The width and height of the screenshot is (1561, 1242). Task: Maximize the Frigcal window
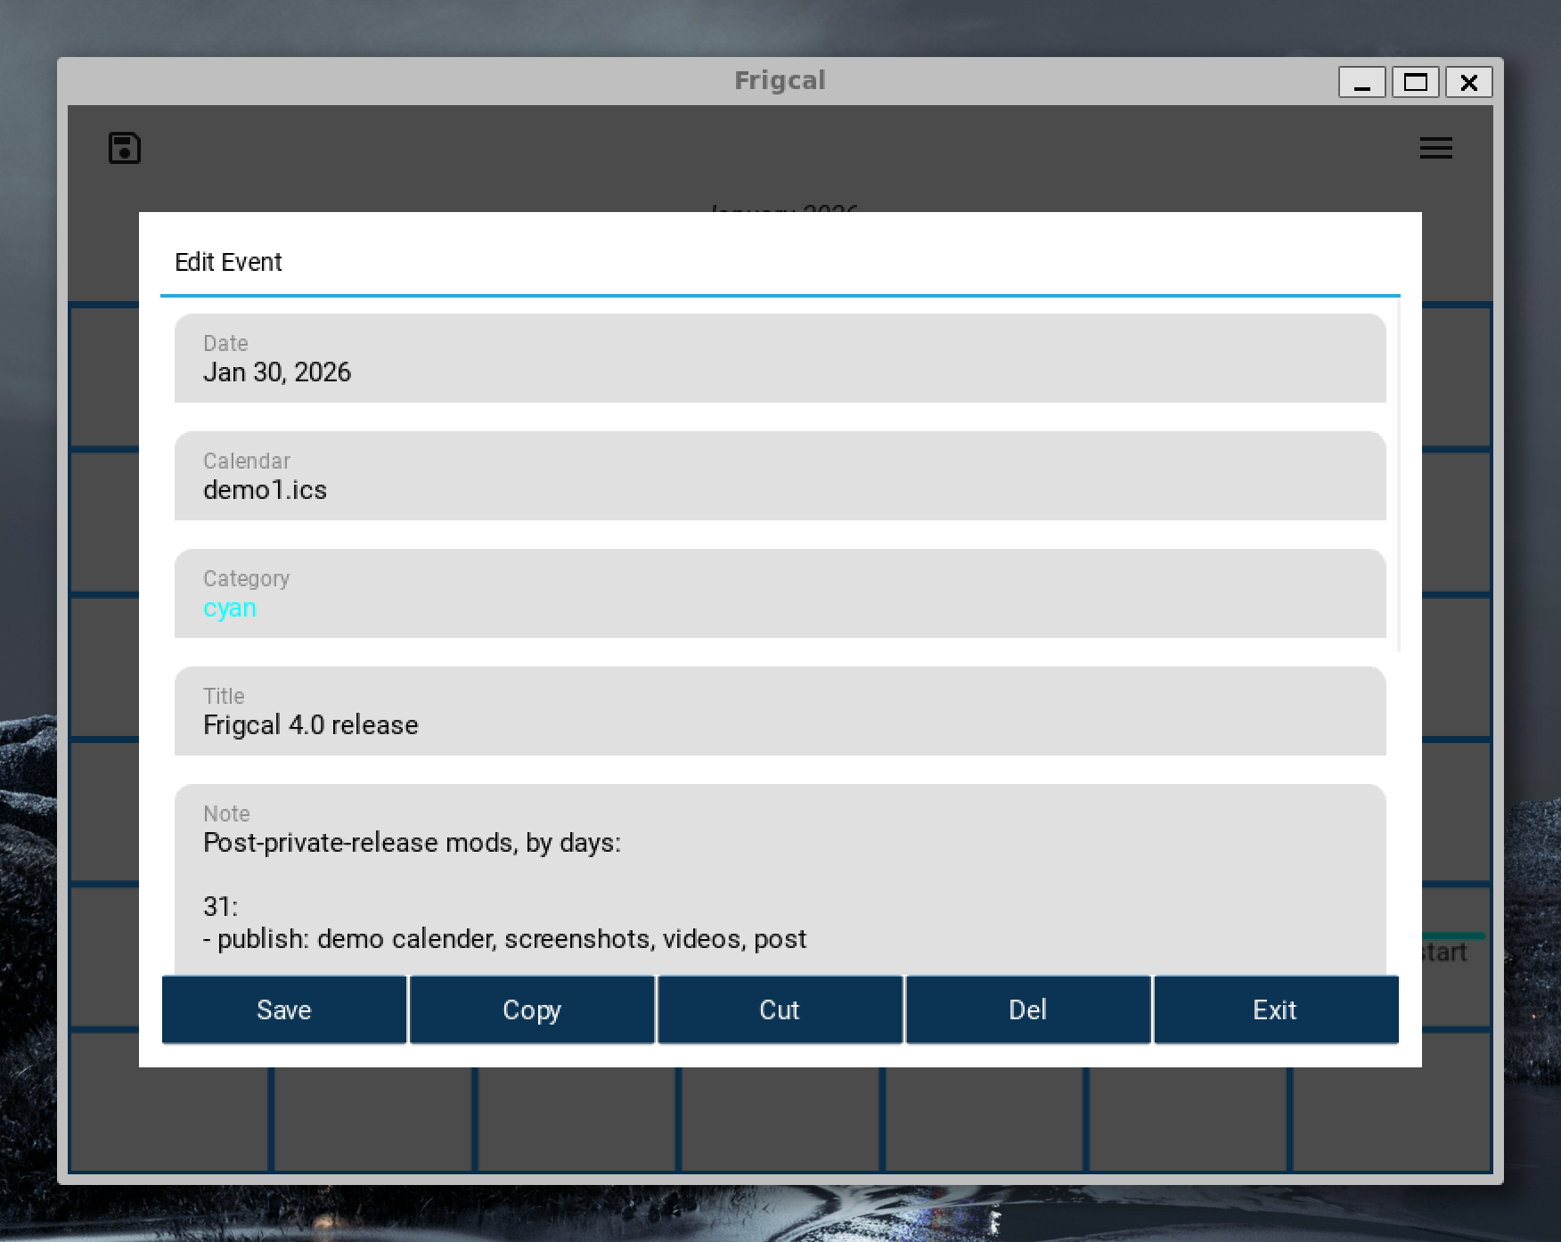(1415, 83)
